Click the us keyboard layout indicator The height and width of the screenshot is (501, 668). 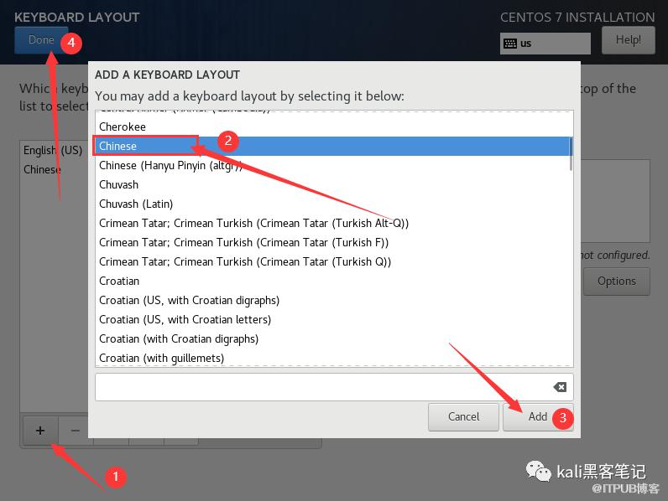[545, 44]
